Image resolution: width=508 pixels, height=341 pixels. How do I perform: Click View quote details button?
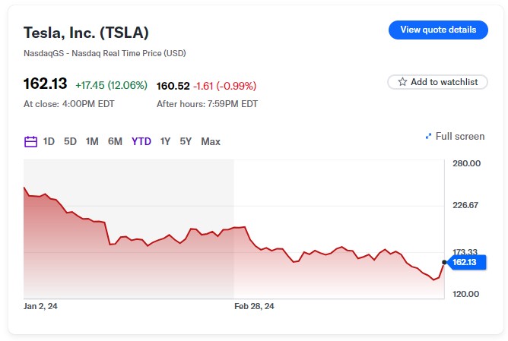click(438, 30)
